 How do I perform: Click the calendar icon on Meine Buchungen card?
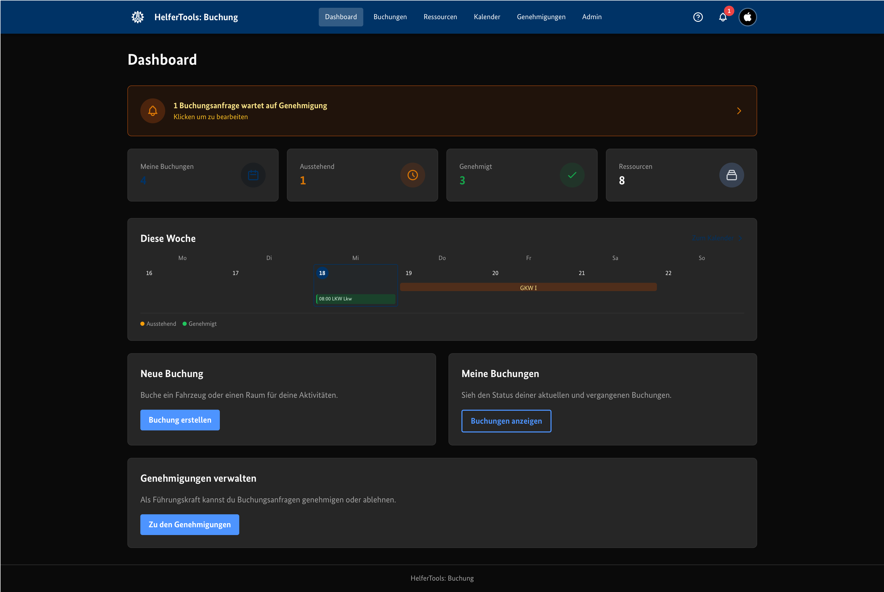point(253,175)
